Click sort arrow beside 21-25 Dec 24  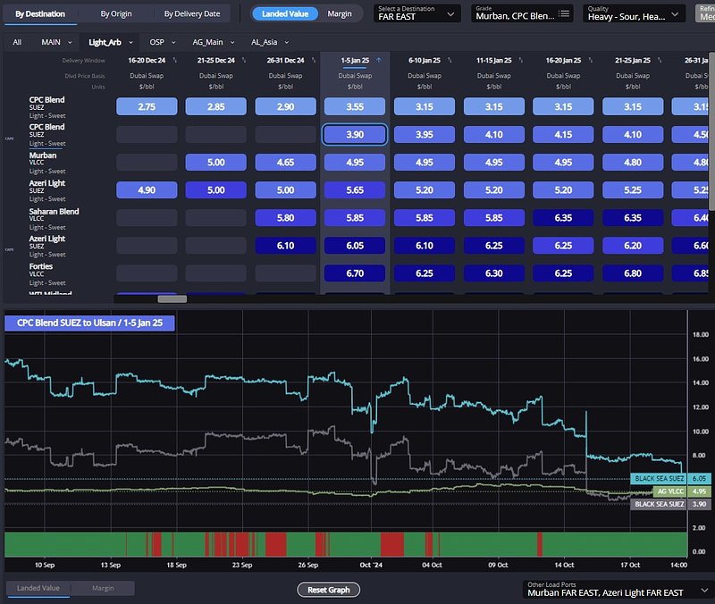(243, 60)
